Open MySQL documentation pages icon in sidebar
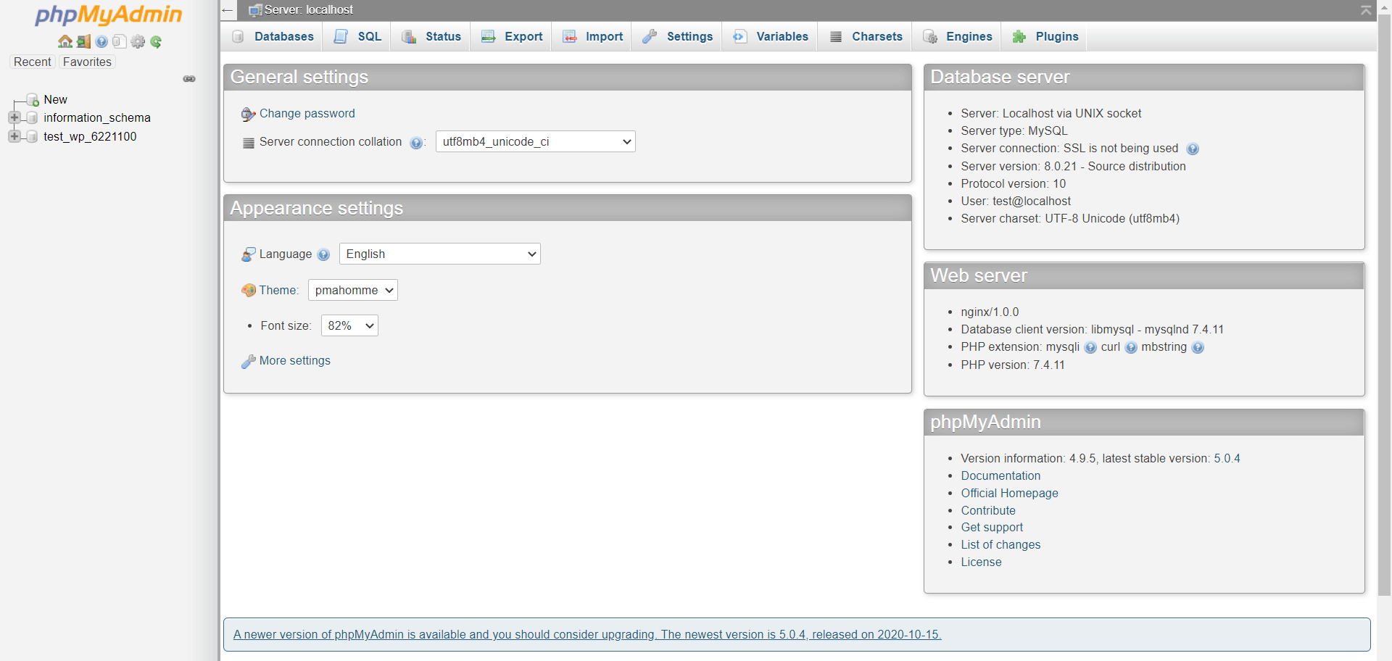Image resolution: width=1392 pixels, height=661 pixels. 120,42
